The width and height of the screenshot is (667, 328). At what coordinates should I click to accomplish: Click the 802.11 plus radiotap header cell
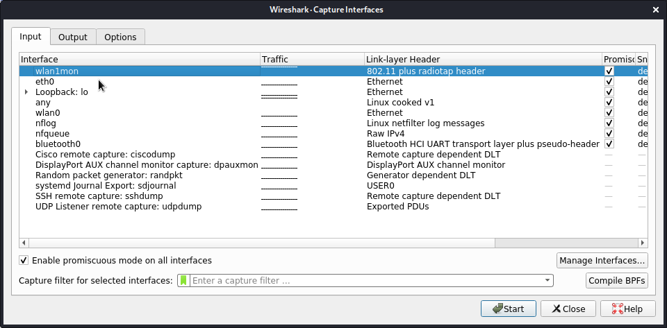pyautogui.click(x=426, y=71)
